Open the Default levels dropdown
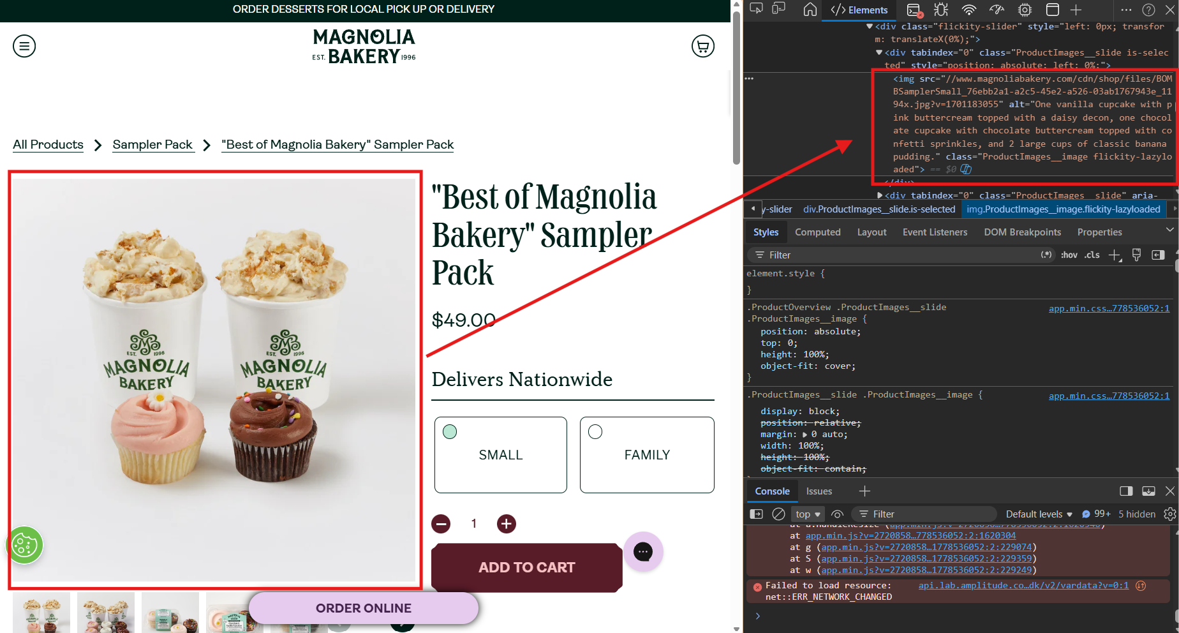 1039,514
